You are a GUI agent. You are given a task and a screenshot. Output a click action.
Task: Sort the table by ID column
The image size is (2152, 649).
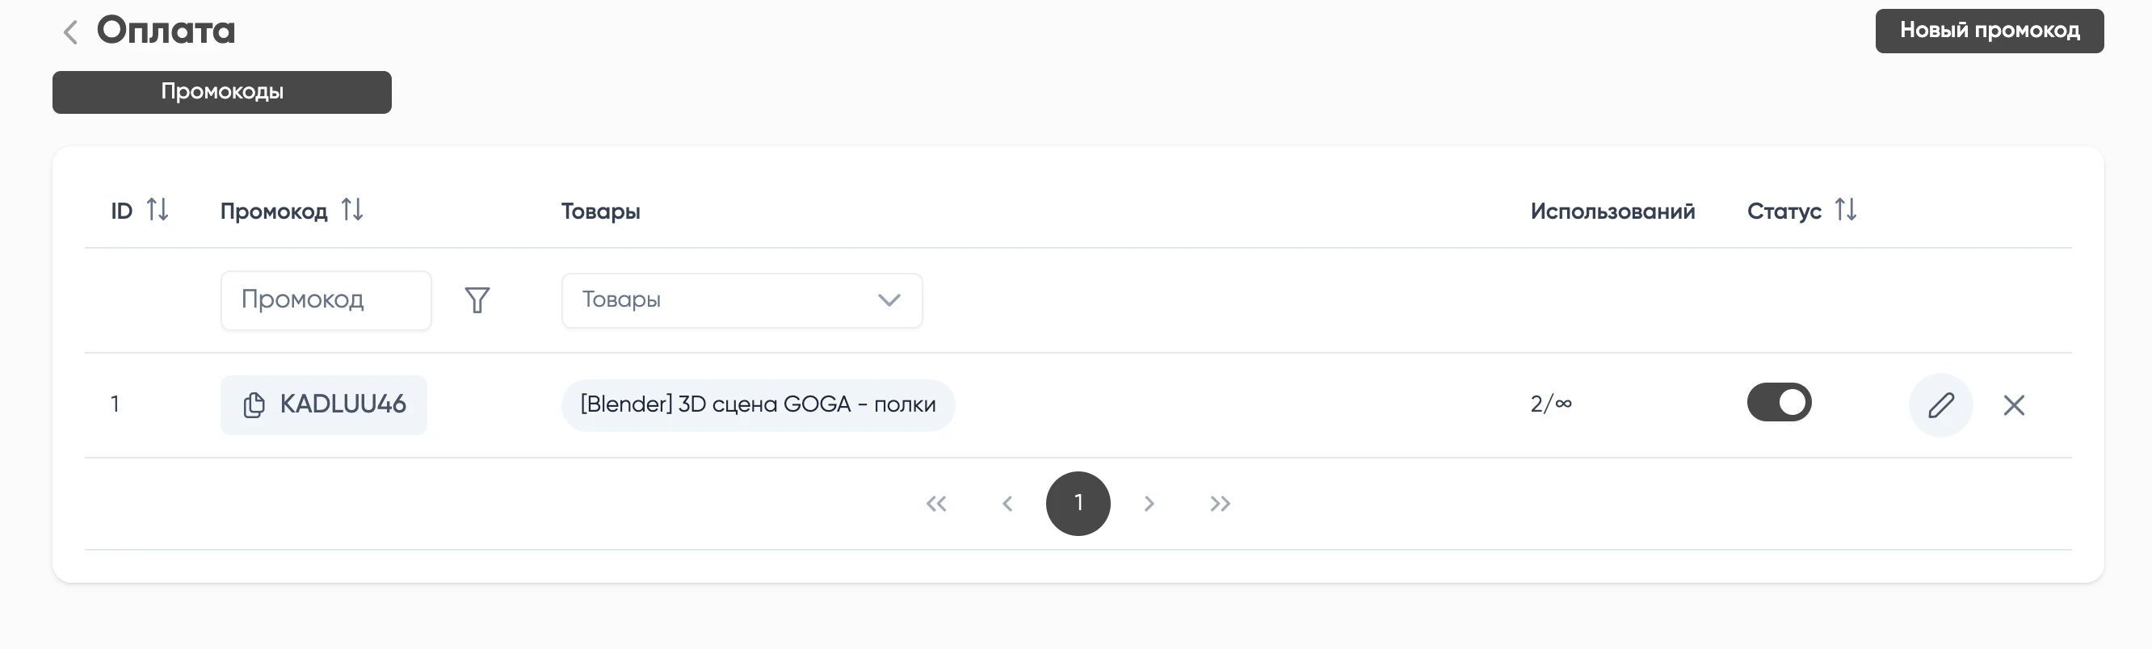point(157,210)
